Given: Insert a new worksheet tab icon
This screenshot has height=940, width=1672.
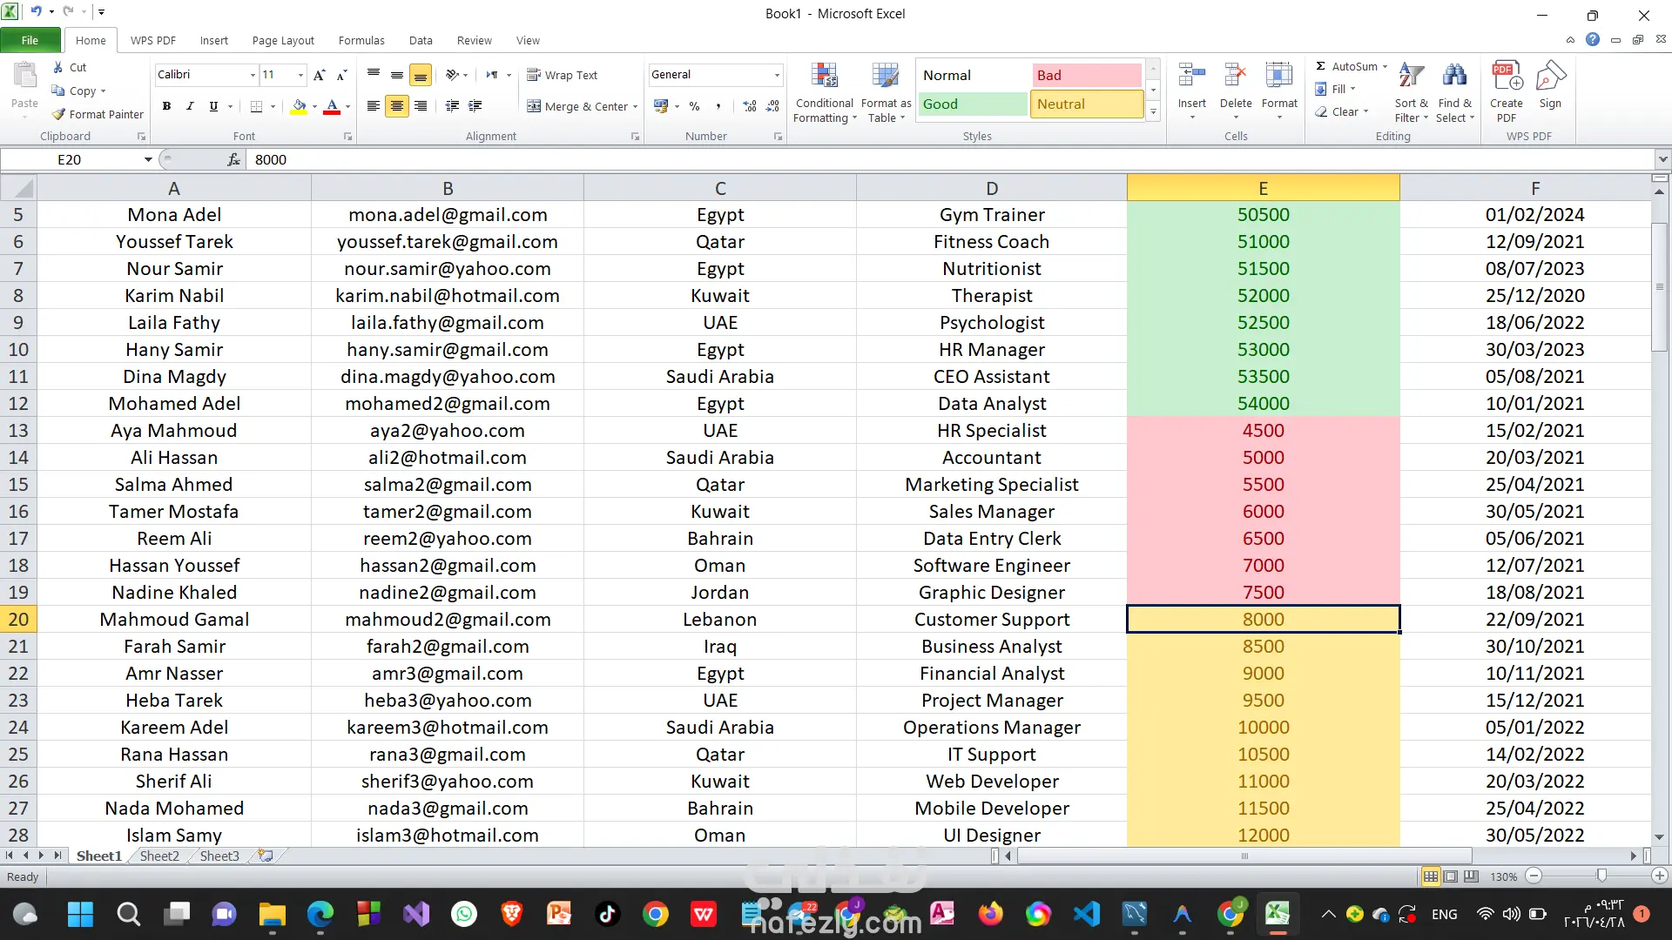Looking at the screenshot, I should click(266, 856).
